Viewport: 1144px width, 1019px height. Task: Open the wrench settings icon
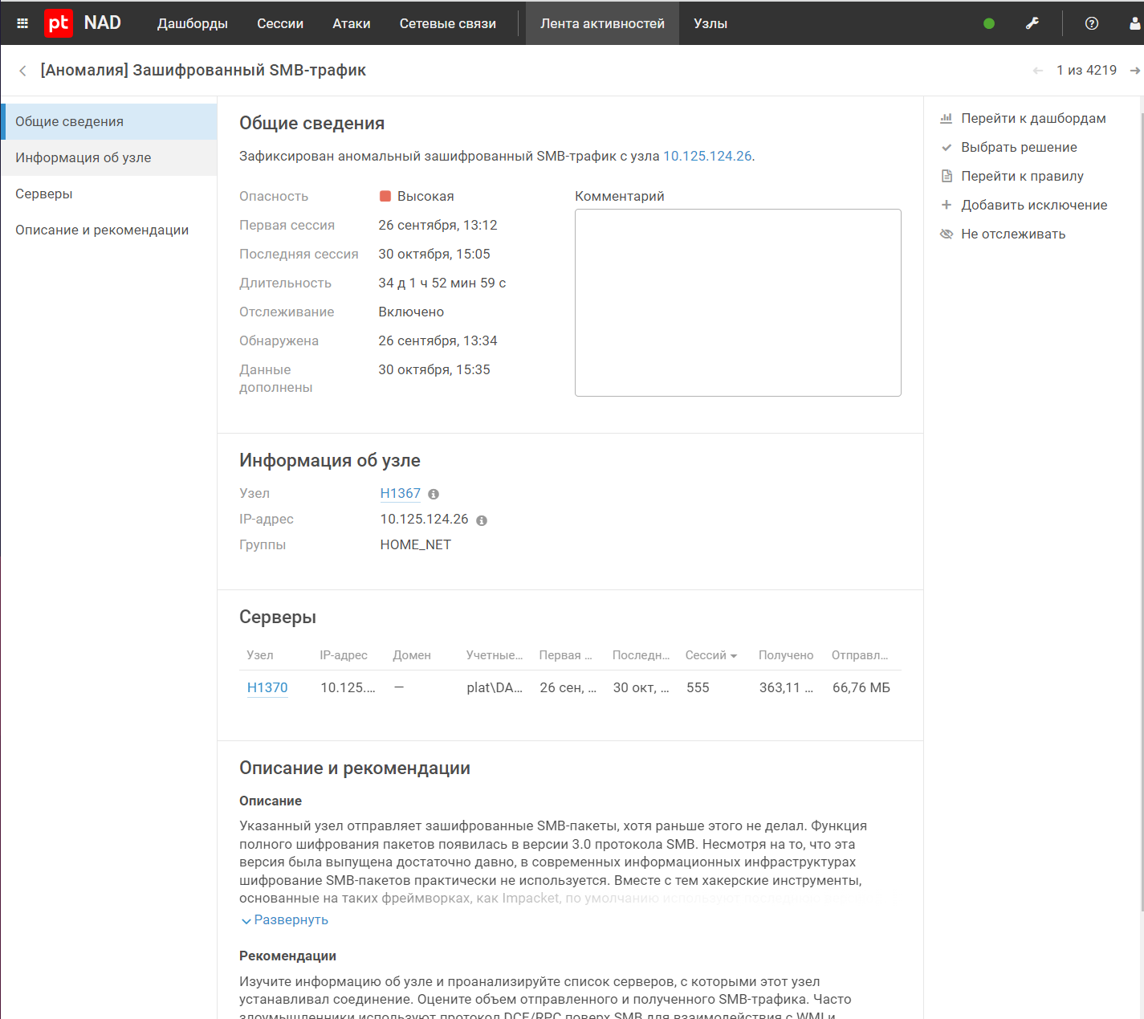pos(1032,23)
